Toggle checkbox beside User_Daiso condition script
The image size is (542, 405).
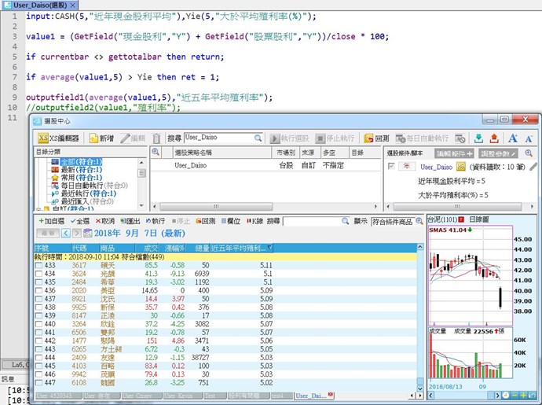tap(392, 167)
